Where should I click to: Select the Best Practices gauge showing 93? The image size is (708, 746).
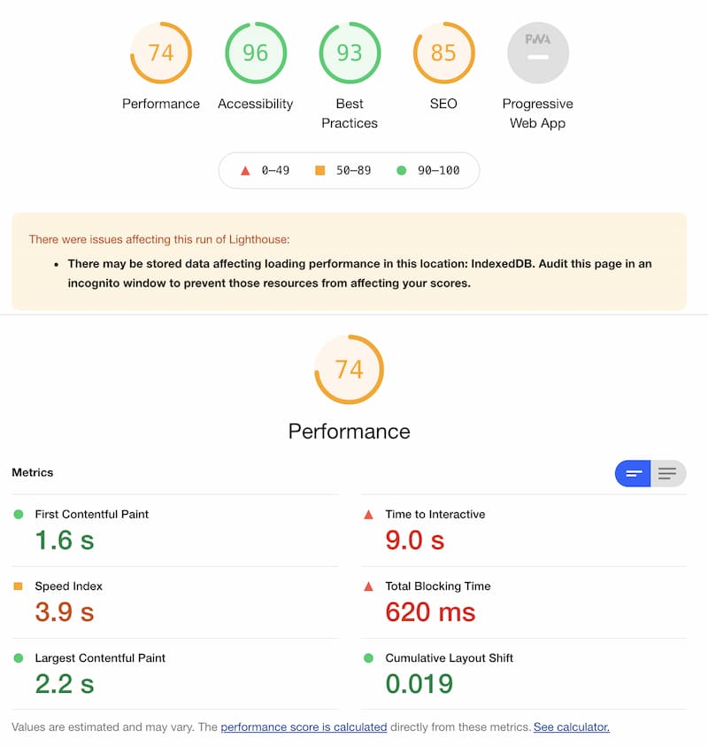click(350, 53)
